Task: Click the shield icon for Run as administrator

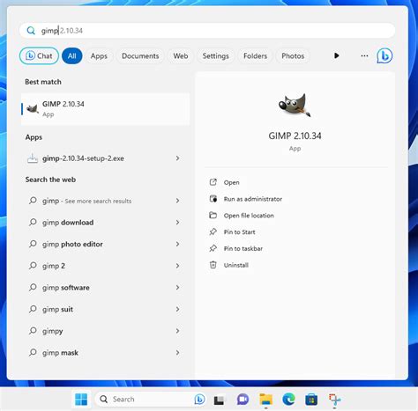Action: pyautogui.click(x=213, y=199)
